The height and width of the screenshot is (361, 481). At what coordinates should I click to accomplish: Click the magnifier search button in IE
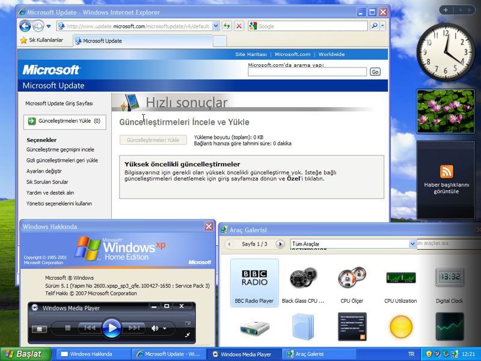[x=374, y=26]
